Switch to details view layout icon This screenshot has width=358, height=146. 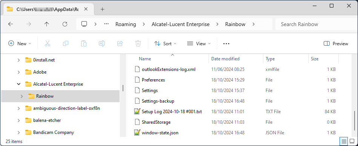pos(344,141)
